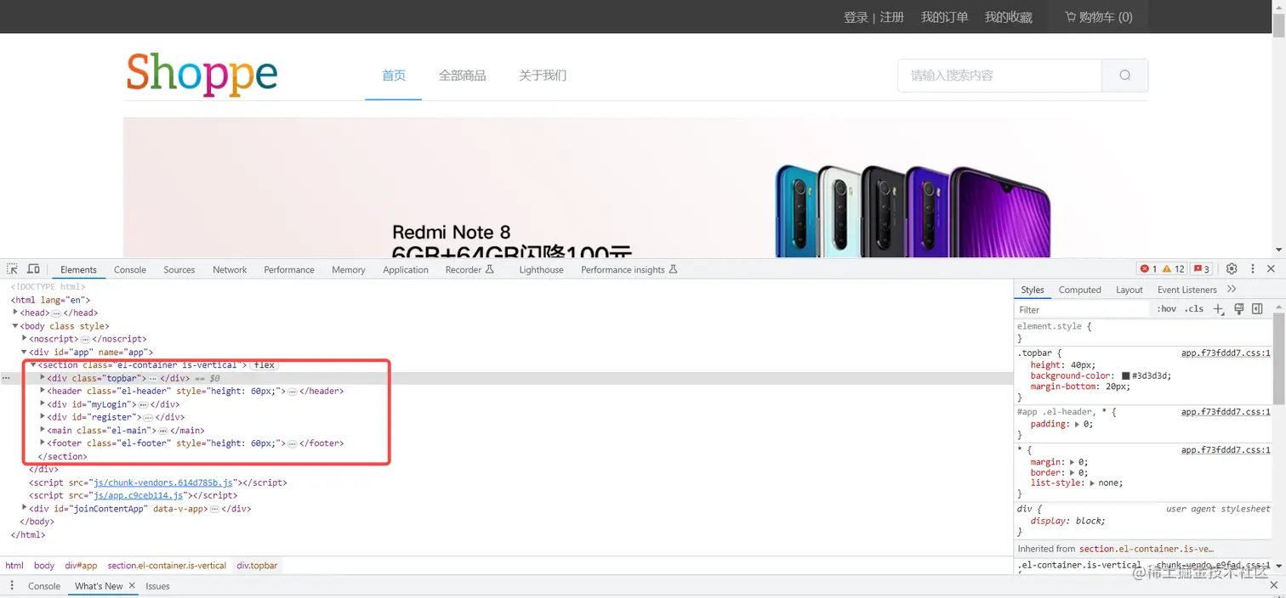Open DevTools three-dot customize menu
Image resolution: width=1286 pixels, height=598 pixels.
click(1252, 269)
